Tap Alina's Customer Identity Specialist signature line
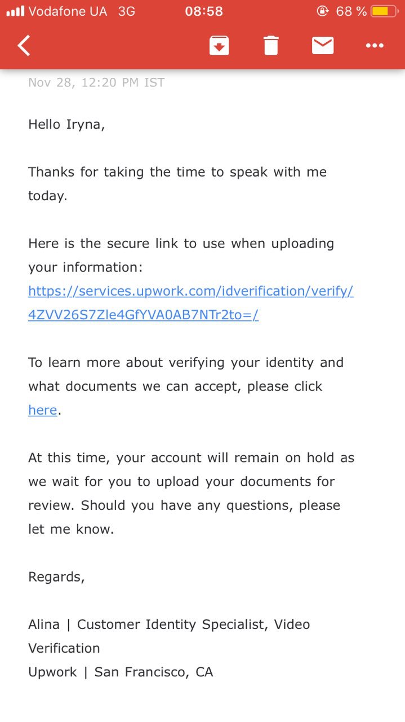 (169, 624)
